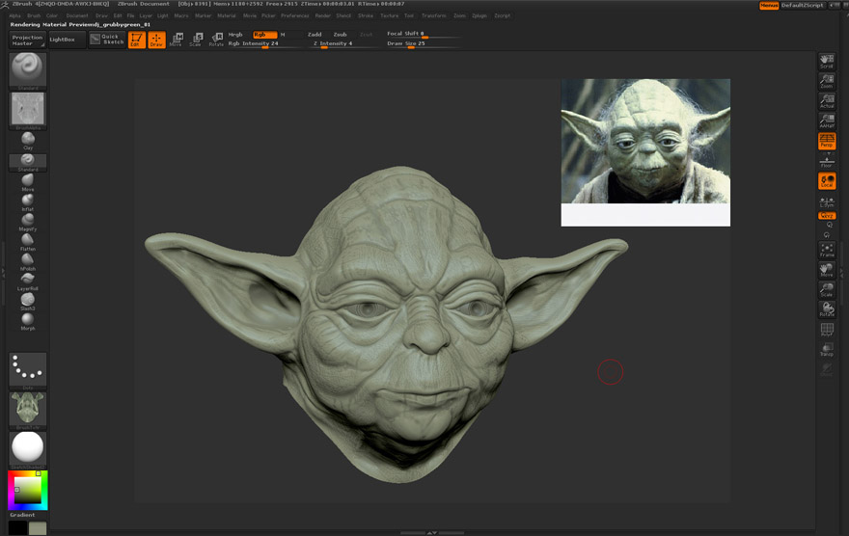Select the Flatten brush
849x536 pixels.
click(x=28, y=242)
